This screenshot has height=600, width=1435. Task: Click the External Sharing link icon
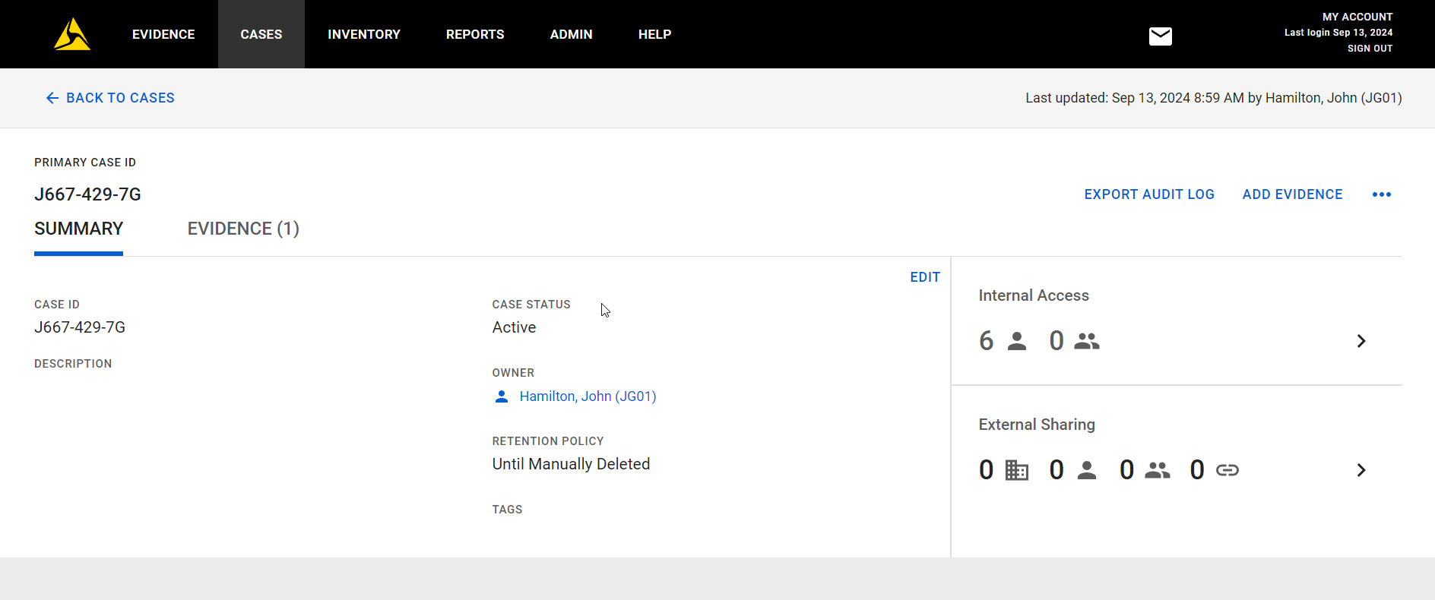point(1227,471)
